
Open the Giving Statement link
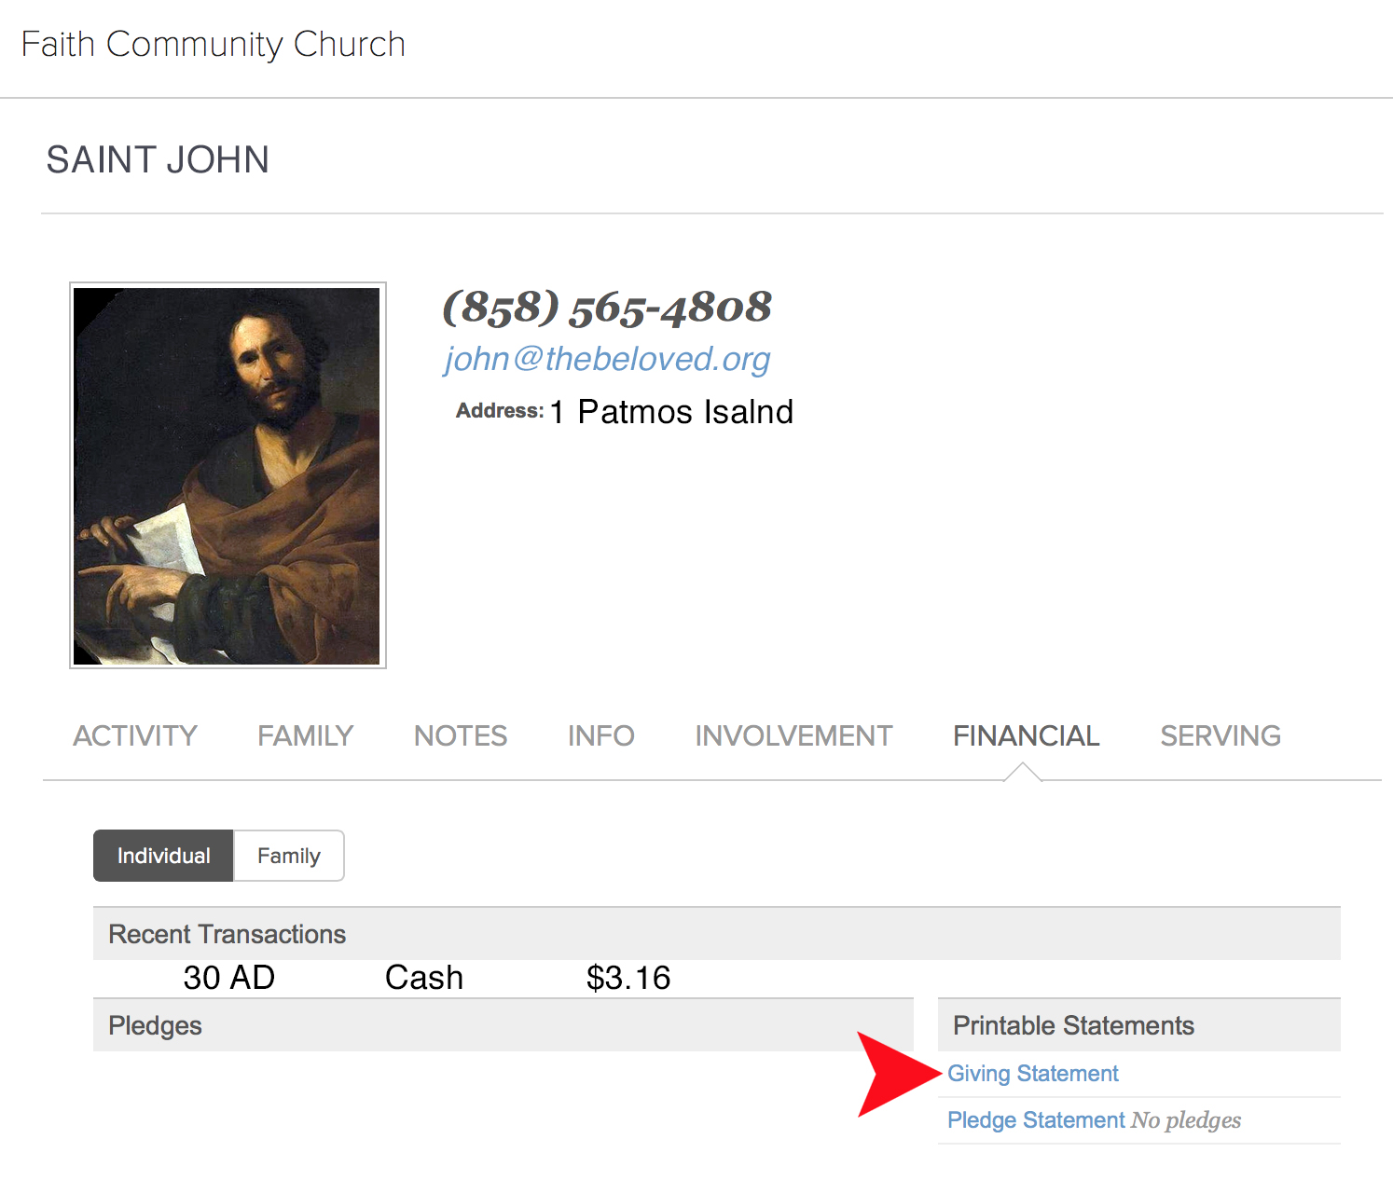coord(1033,1074)
